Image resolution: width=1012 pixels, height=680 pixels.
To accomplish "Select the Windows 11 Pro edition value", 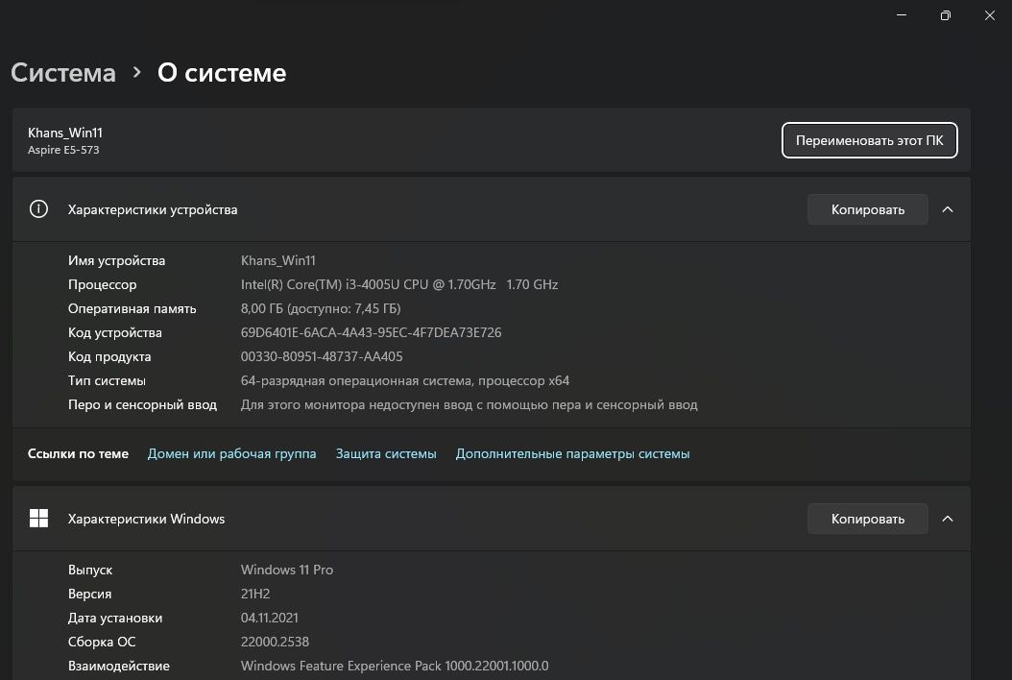I will tap(286, 570).
